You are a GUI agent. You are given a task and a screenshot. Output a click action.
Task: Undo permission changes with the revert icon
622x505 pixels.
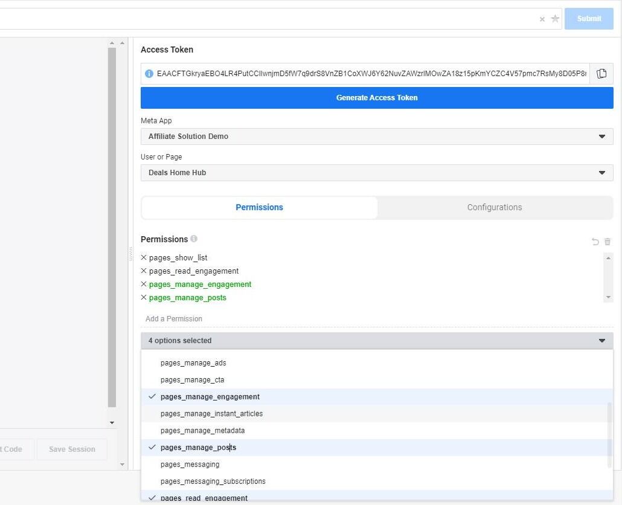pos(595,242)
